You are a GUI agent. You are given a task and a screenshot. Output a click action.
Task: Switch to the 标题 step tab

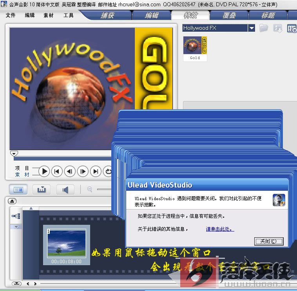[x=268, y=15]
